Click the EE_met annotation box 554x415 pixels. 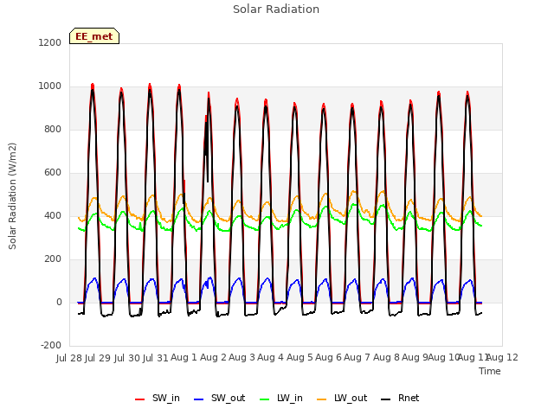(94, 36)
